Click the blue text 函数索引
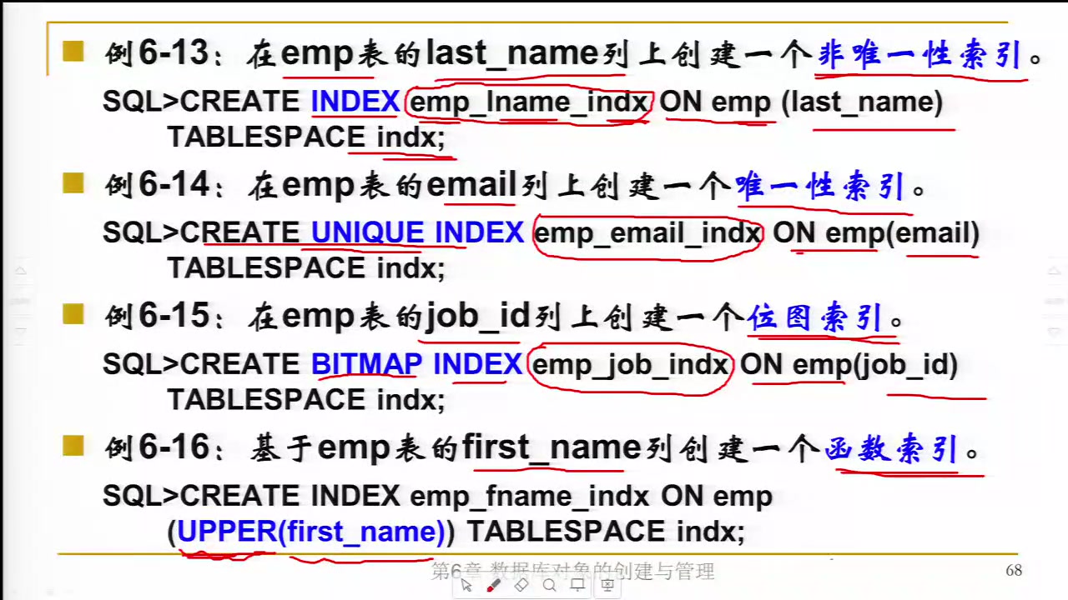This screenshot has height=600, width=1068. pyautogui.click(x=891, y=449)
